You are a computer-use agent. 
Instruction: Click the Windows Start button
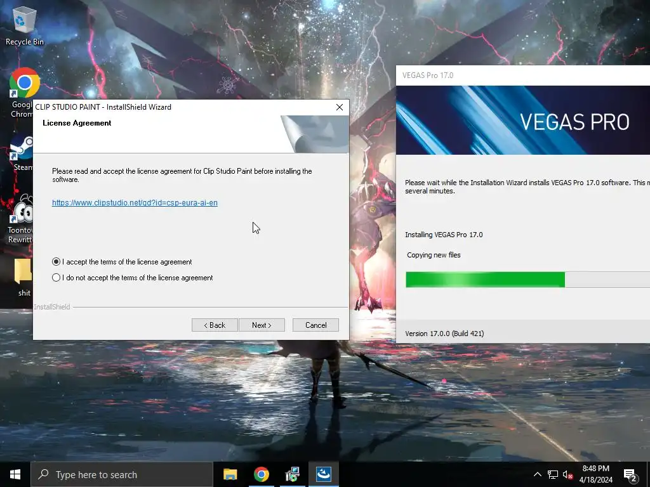click(x=15, y=474)
